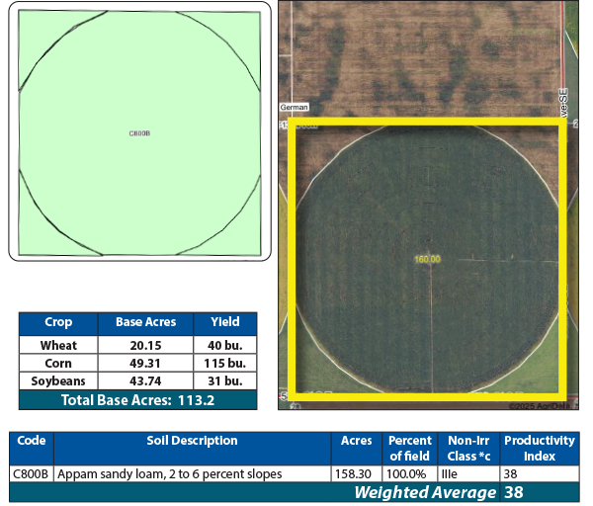Click the 158.30 acres value
The image size is (593, 506).
(353, 473)
